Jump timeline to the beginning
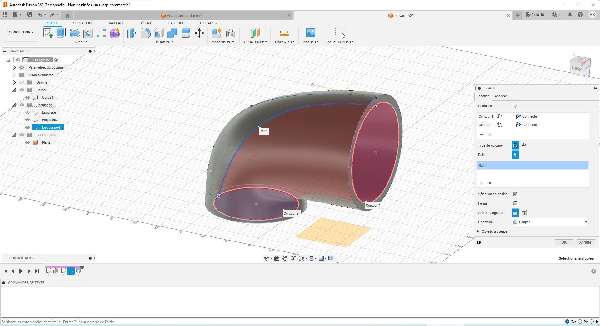The height and width of the screenshot is (326, 600). [x=5, y=271]
